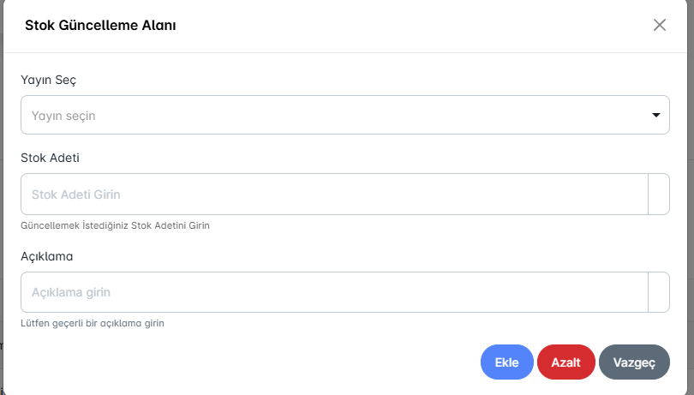Click blank header area between title and close

coord(411,26)
